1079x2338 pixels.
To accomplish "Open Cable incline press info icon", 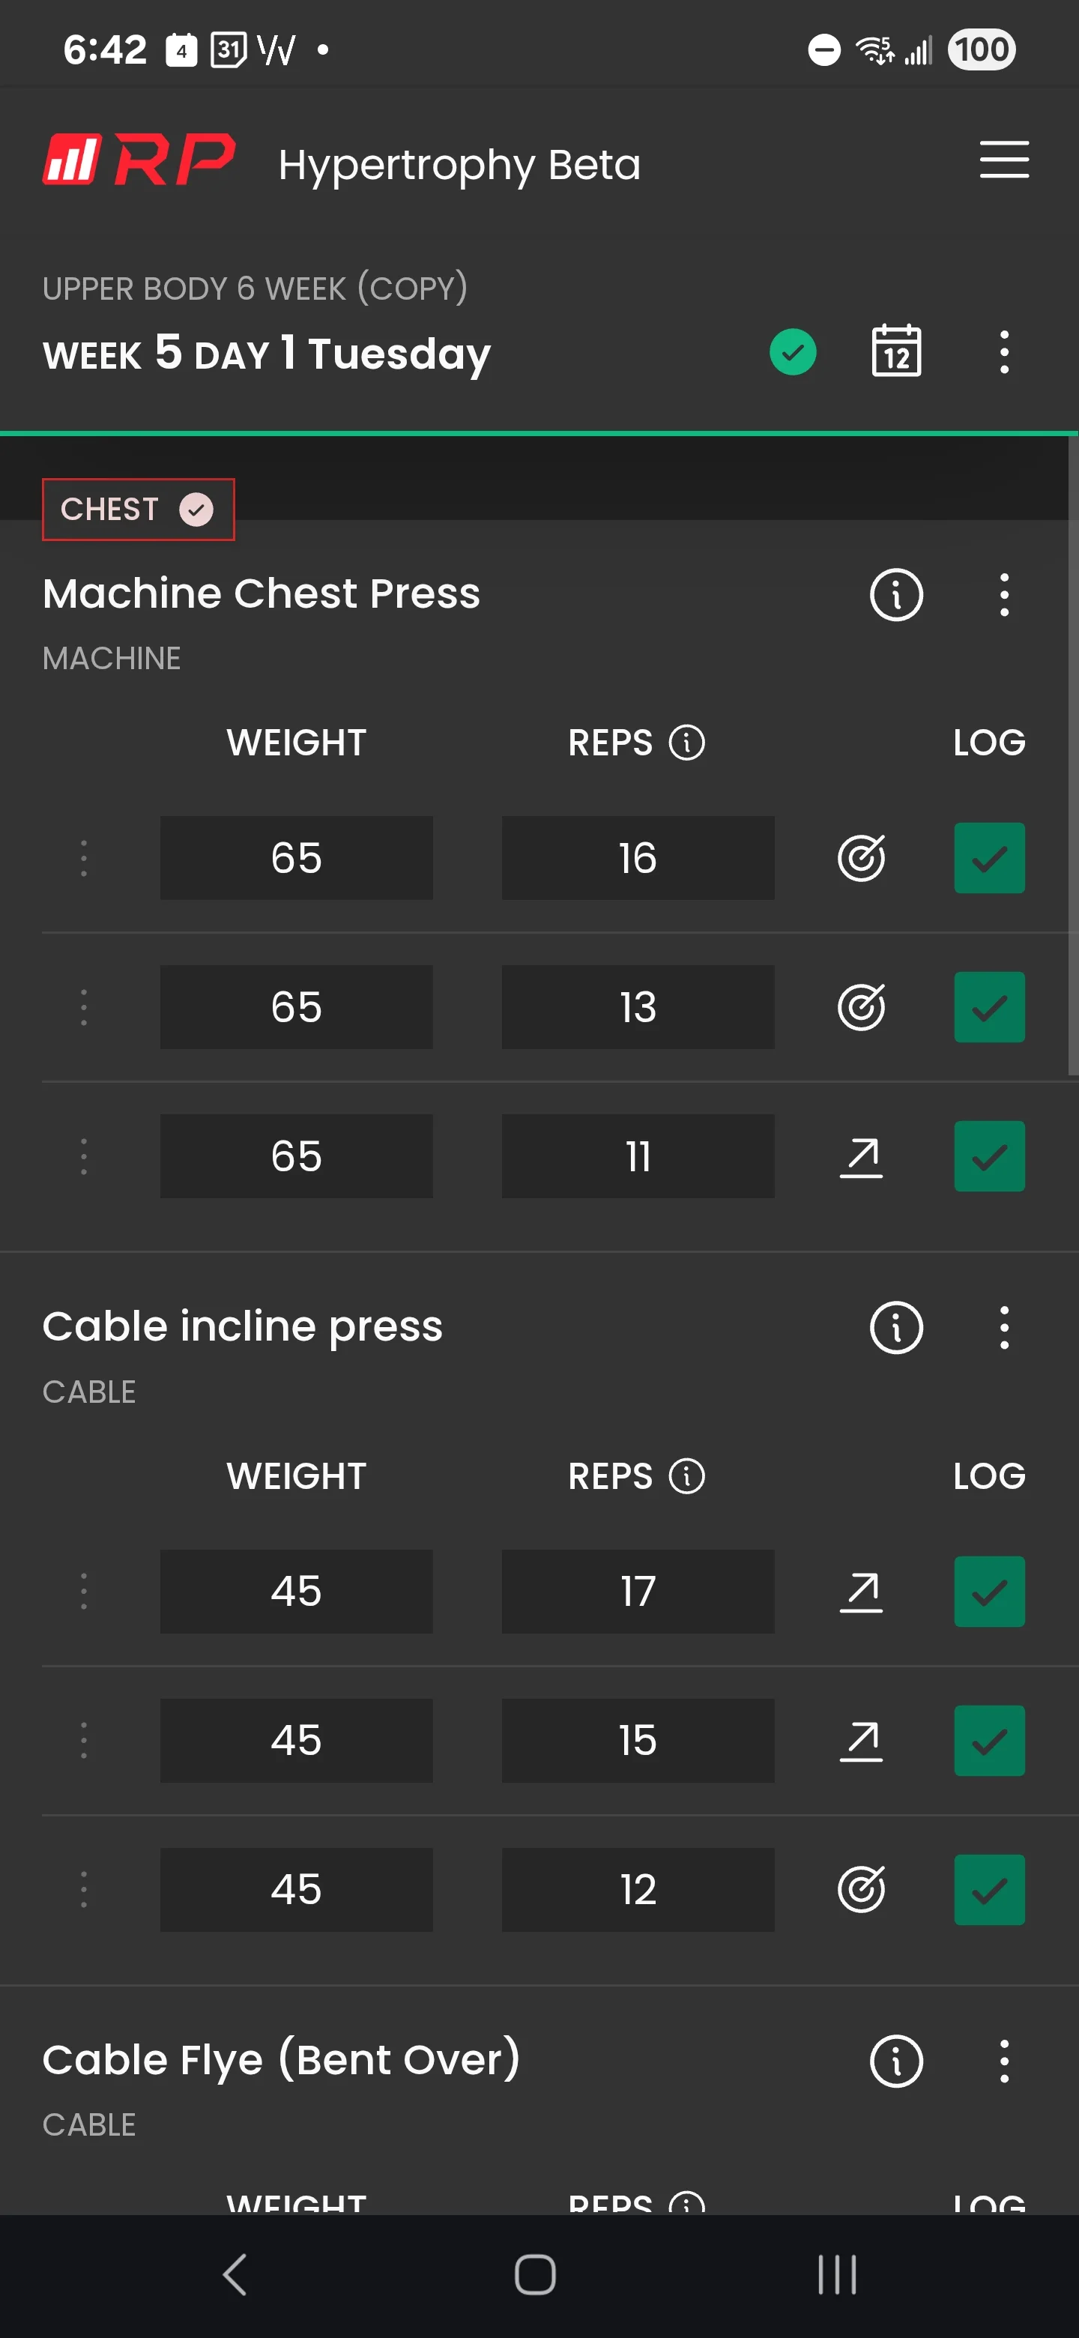I will point(895,1328).
